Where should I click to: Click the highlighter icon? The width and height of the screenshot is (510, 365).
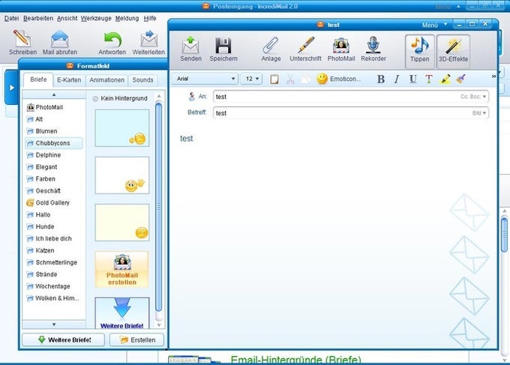tap(445, 79)
